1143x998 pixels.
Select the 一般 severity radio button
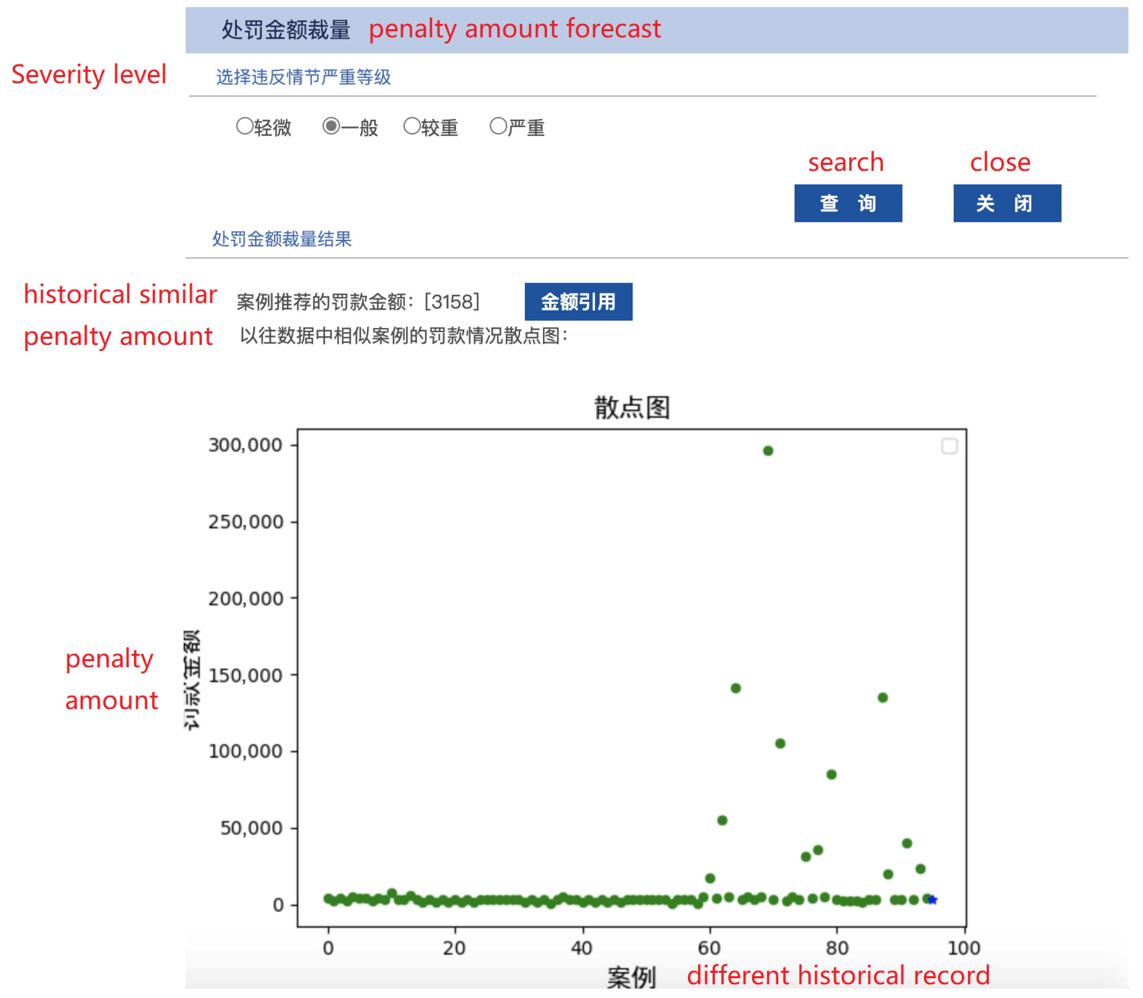(331, 127)
